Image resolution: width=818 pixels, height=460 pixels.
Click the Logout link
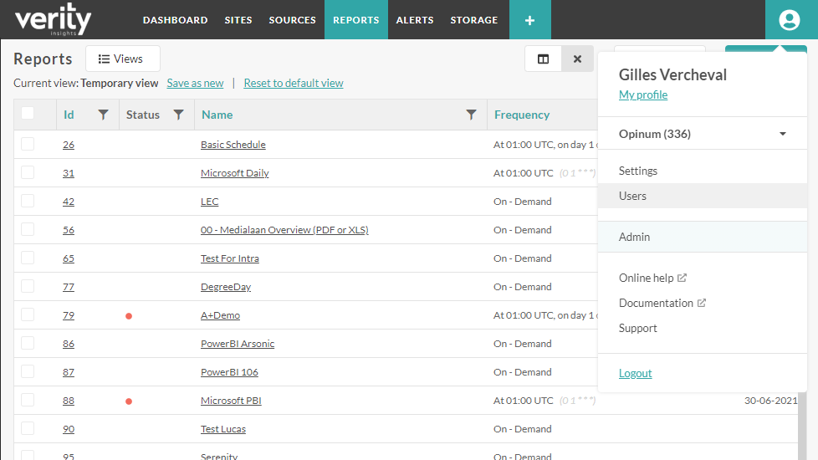click(635, 373)
